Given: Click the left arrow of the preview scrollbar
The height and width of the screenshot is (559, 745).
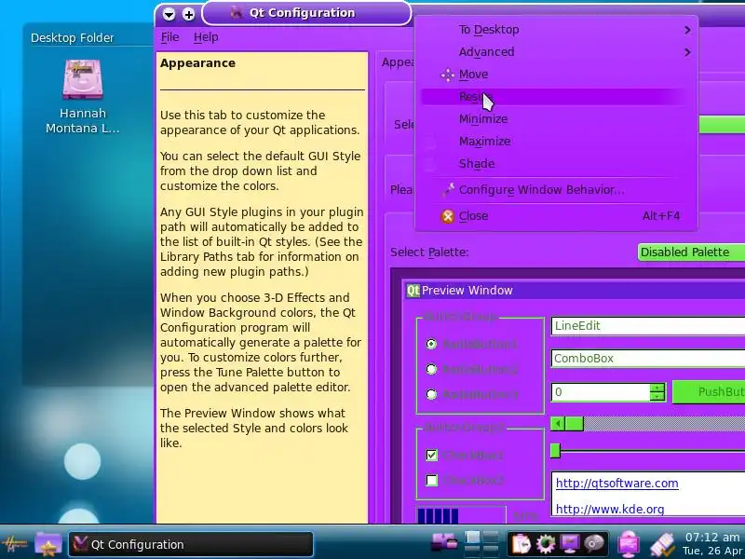Looking at the screenshot, I should (x=558, y=424).
